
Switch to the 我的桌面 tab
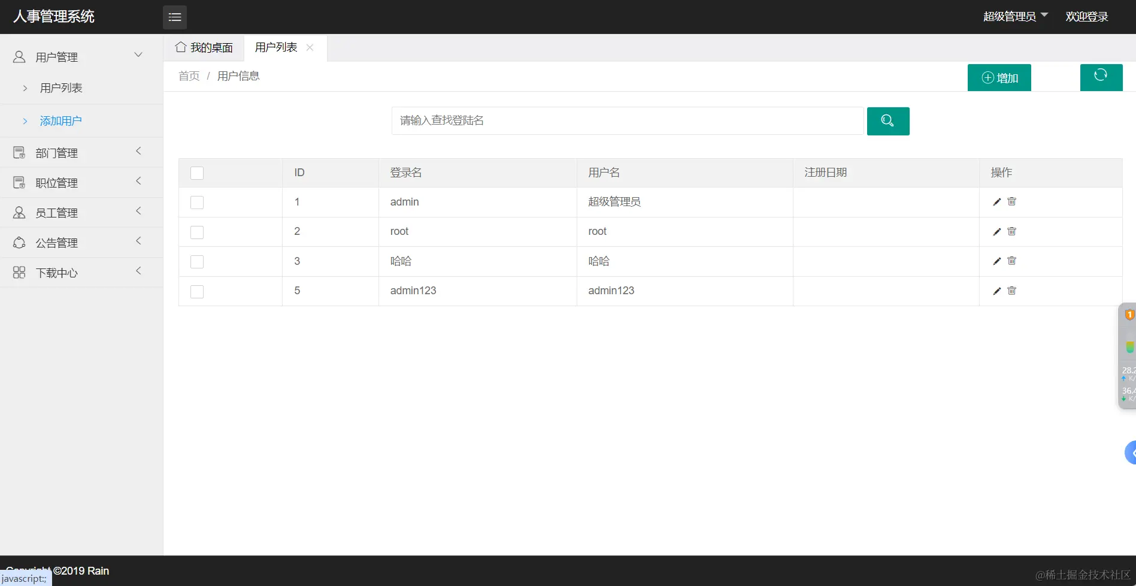coord(204,47)
